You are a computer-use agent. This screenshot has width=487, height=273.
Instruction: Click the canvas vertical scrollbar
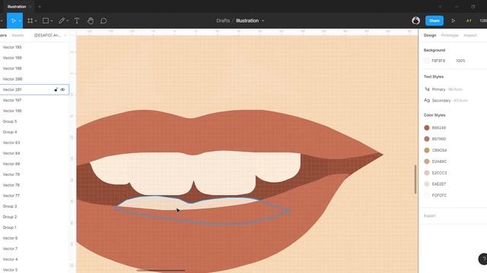coord(415,179)
